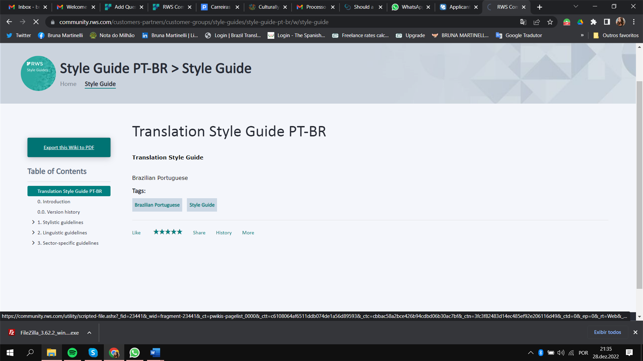The height and width of the screenshot is (361, 643).
Task: Open the Chrome three-dot menu
Action: [634, 22]
